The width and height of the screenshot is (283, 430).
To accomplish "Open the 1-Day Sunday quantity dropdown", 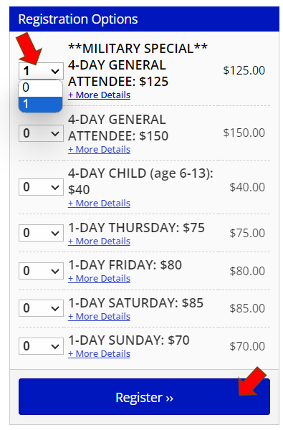I will tap(41, 346).
